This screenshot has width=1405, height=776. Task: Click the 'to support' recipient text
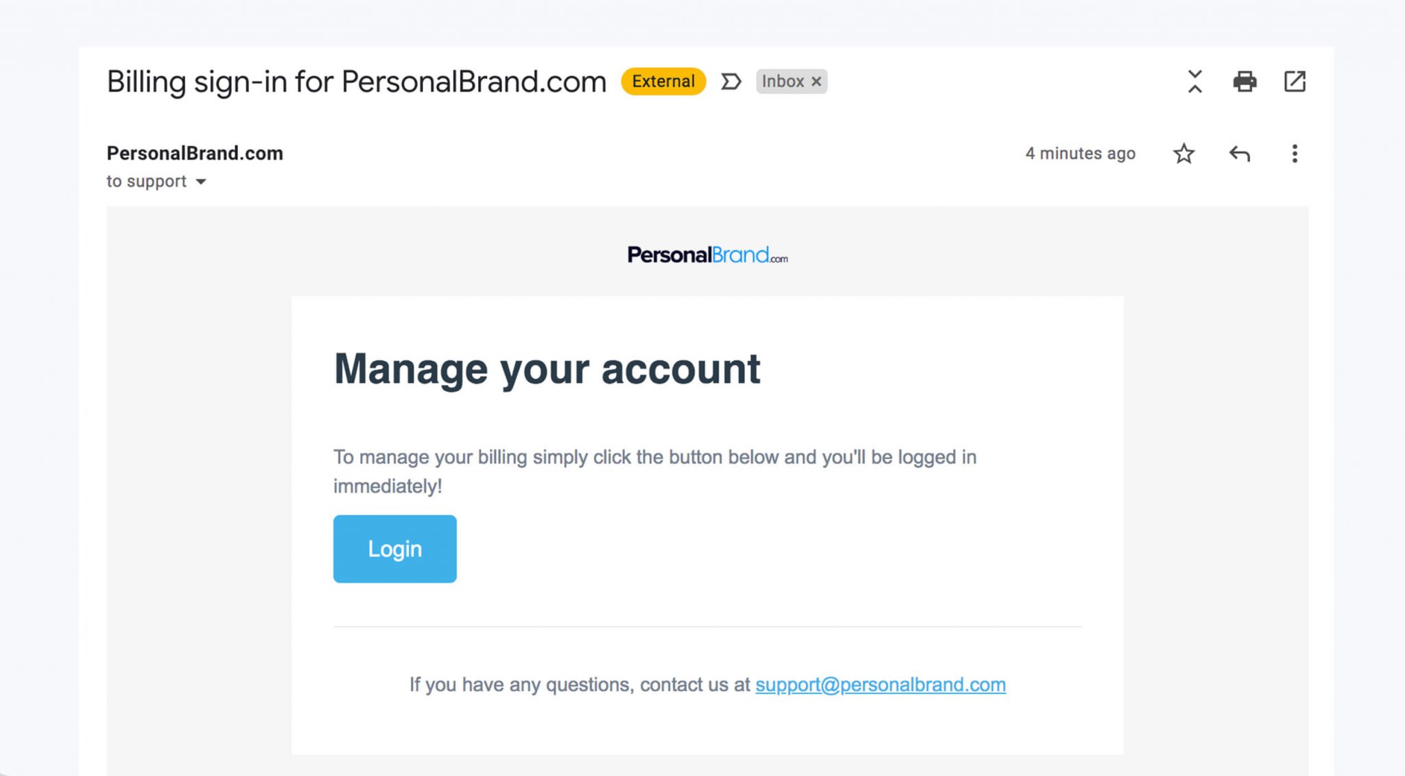coord(146,182)
